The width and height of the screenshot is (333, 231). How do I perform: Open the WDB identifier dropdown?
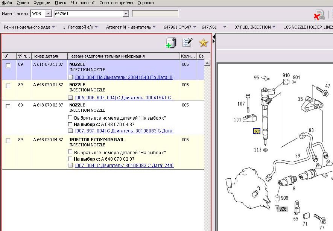[x=48, y=14]
